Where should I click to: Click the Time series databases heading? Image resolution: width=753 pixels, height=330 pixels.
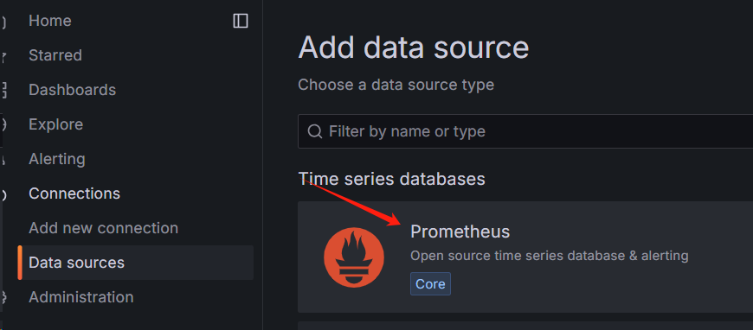(391, 179)
